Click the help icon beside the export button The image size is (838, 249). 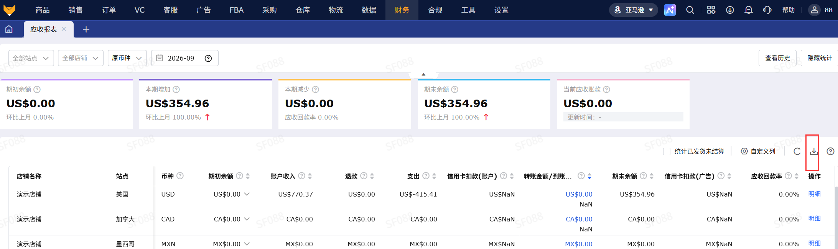coord(830,151)
